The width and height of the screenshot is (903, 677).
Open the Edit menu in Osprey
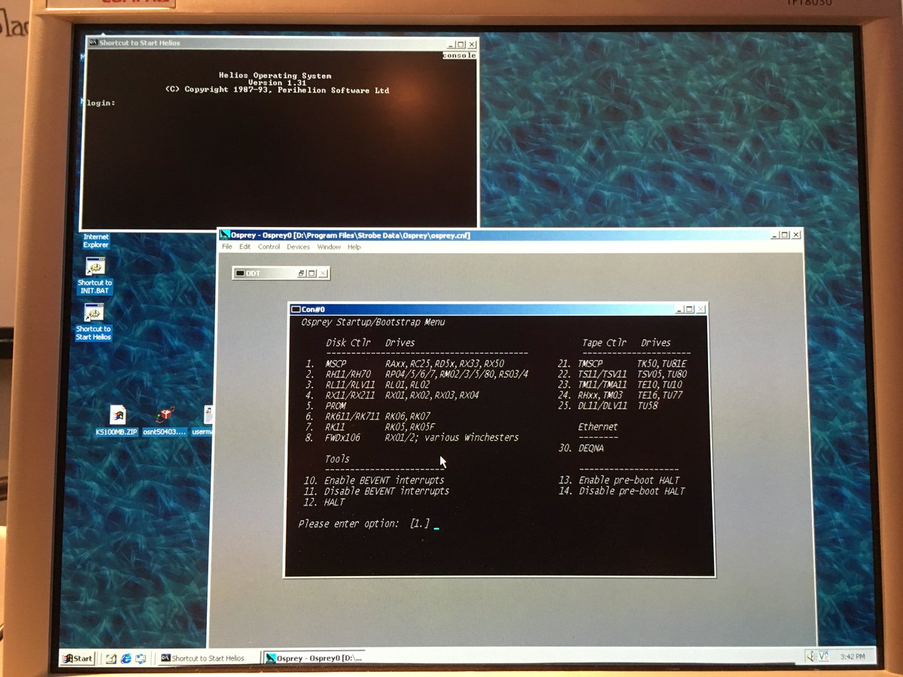click(245, 247)
